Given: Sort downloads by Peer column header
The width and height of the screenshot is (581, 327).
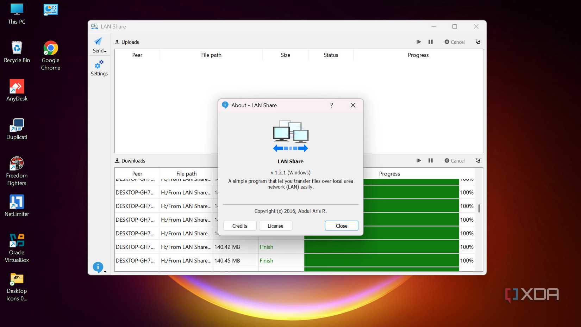Looking at the screenshot, I should coord(137,174).
